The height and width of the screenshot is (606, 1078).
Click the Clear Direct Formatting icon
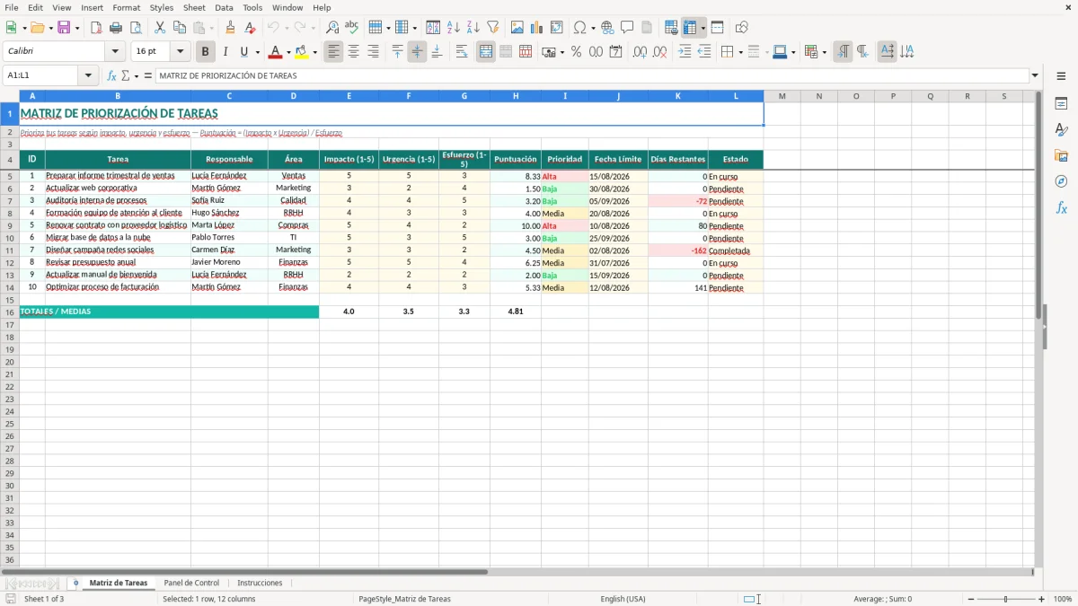[x=250, y=28]
